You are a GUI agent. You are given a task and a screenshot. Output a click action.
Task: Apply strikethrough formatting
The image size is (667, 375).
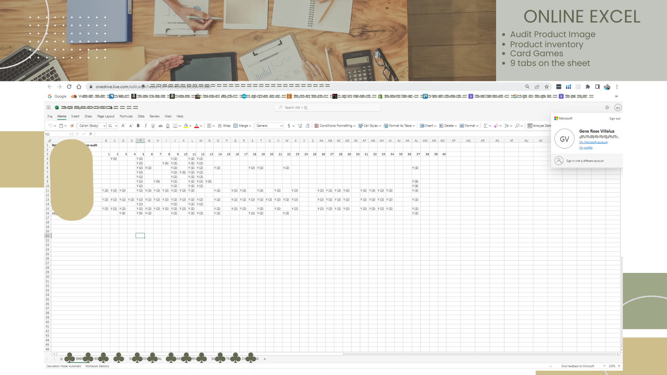pyautogui.click(x=160, y=126)
